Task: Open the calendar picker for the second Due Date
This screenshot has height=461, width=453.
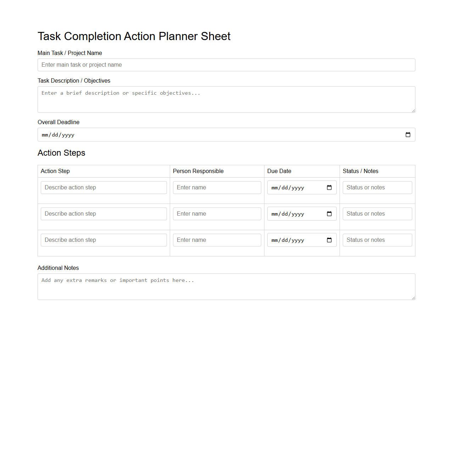Action: pyautogui.click(x=329, y=213)
